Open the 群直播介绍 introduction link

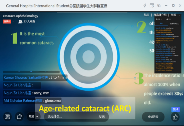coord(160,15)
